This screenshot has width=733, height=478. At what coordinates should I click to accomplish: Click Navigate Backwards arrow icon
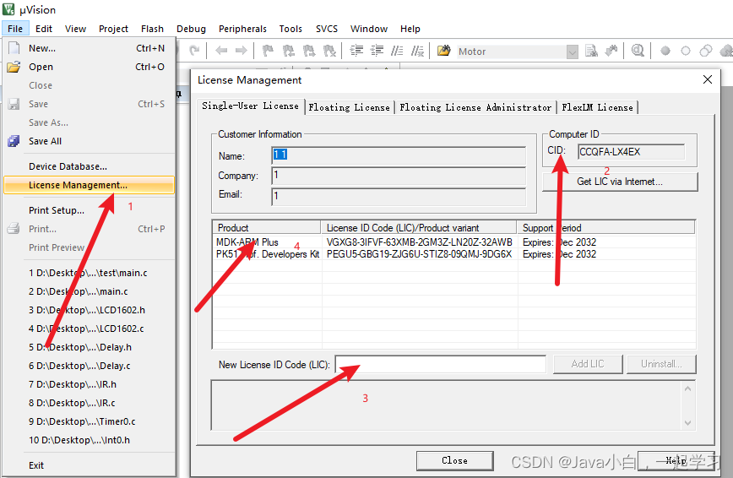[x=221, y=51]
